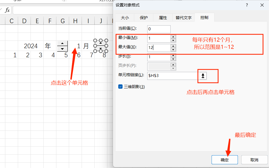Switch to the 保护 tab

[x=144, y=18]
